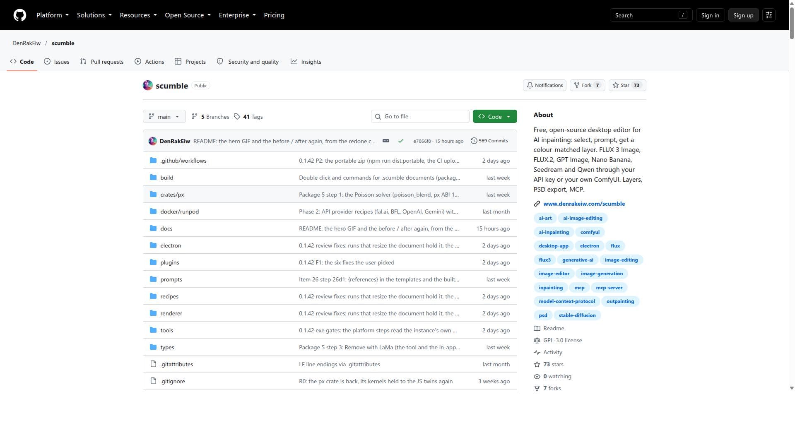Screen dimensions: 795x447
Task: Select the comfyui topic tag
Action: (x=590, y=232)
